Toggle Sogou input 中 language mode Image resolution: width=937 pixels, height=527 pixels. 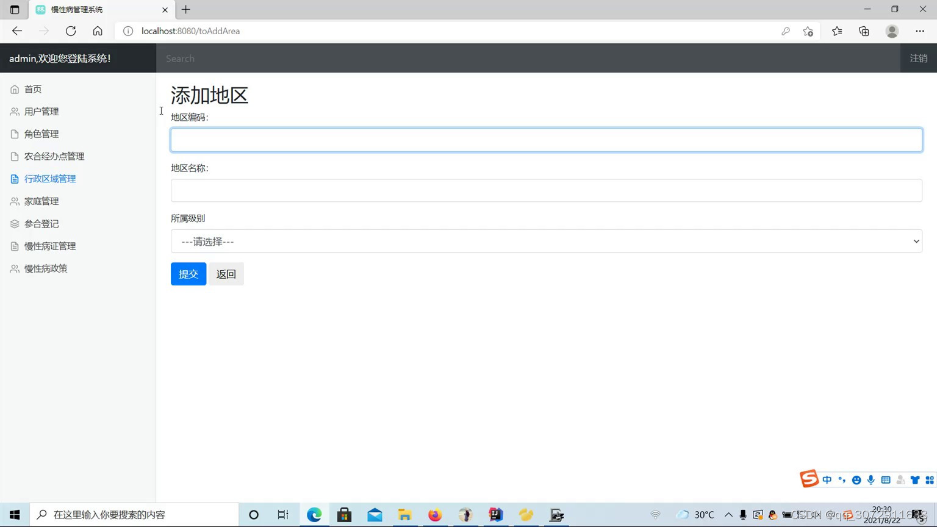pos(827,480)
